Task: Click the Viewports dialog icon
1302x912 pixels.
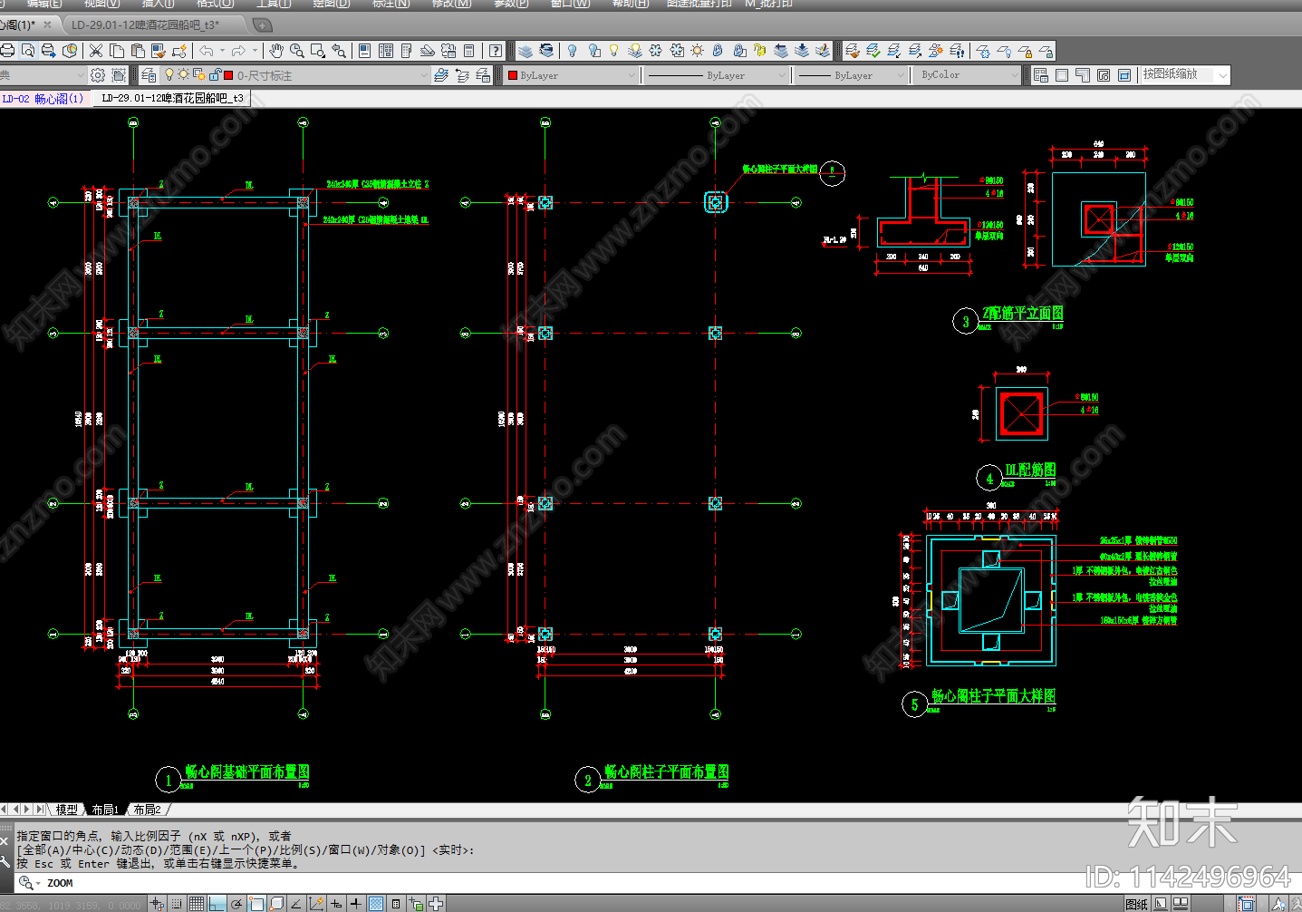Action: 1040,75
